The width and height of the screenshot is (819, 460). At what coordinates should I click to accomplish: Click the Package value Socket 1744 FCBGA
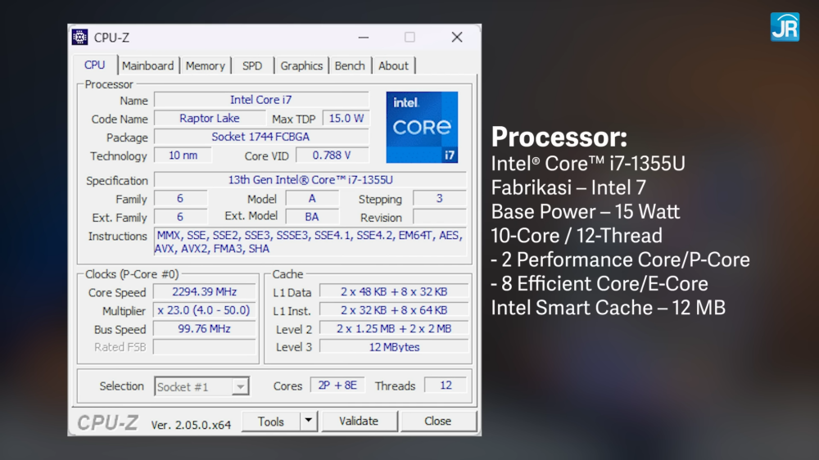261,137
